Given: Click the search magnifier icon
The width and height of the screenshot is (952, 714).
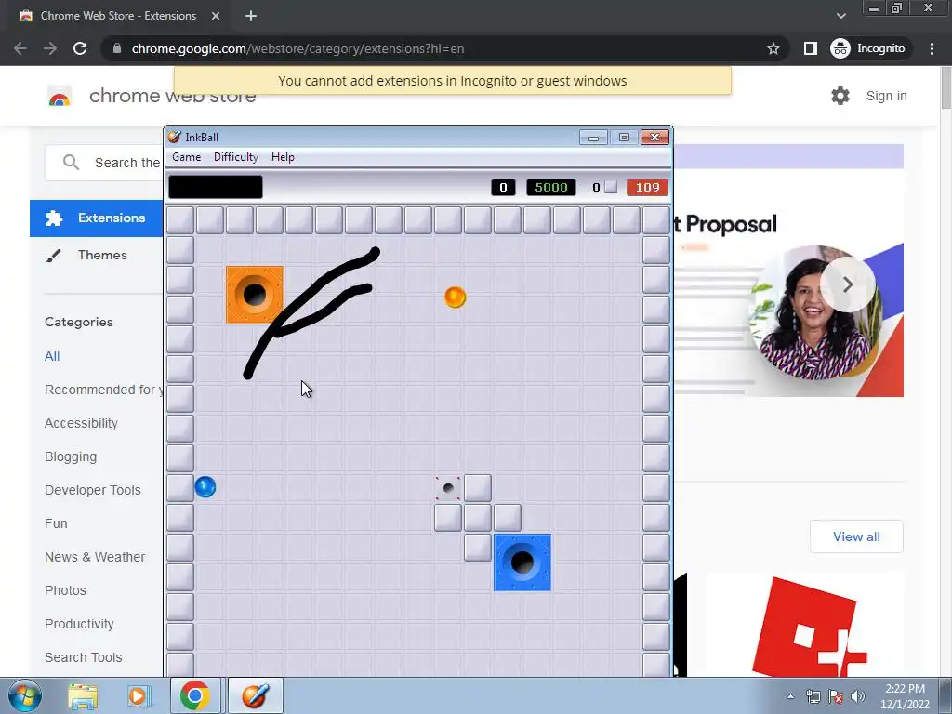Looking at the screenshot, I should point(71,163).
